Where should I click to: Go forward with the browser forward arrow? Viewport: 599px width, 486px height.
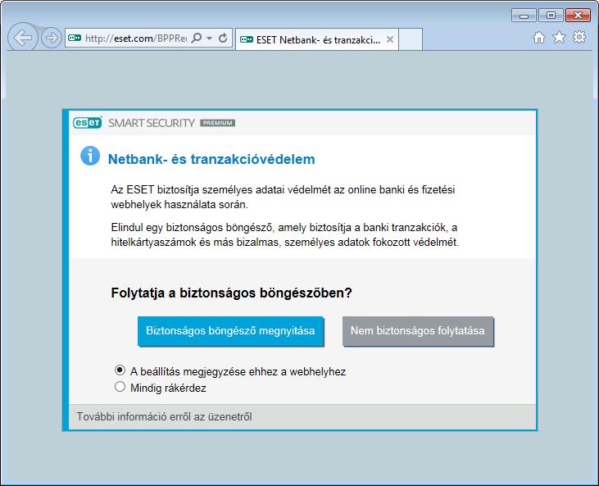(x=51, y=38)
